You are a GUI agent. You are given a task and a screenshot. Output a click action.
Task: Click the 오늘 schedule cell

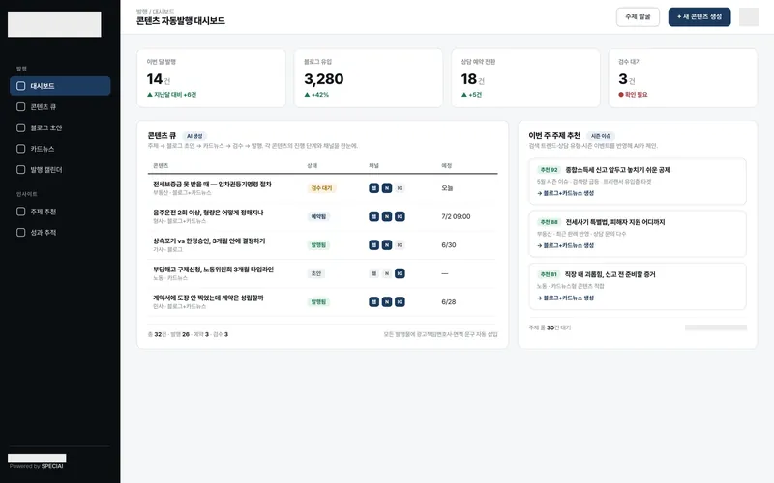[447, 188]
